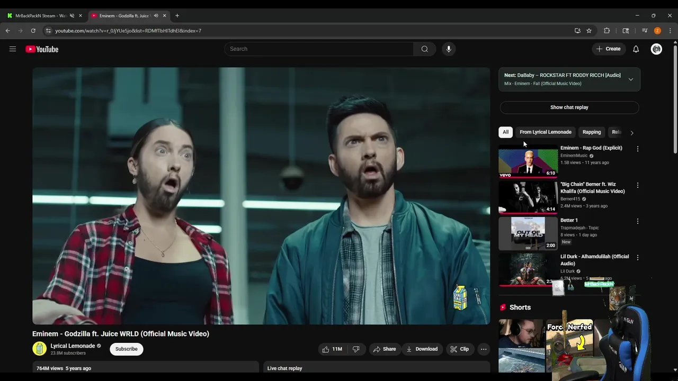Select the All filter chip

click(505, 132)
